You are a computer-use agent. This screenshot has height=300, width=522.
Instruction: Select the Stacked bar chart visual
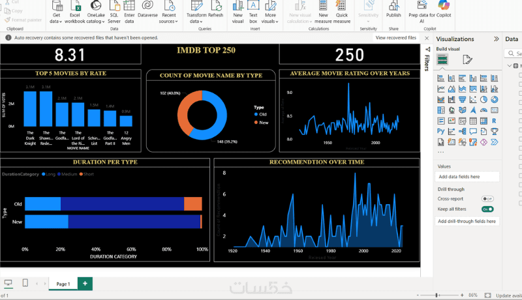[x=441, y=78]
